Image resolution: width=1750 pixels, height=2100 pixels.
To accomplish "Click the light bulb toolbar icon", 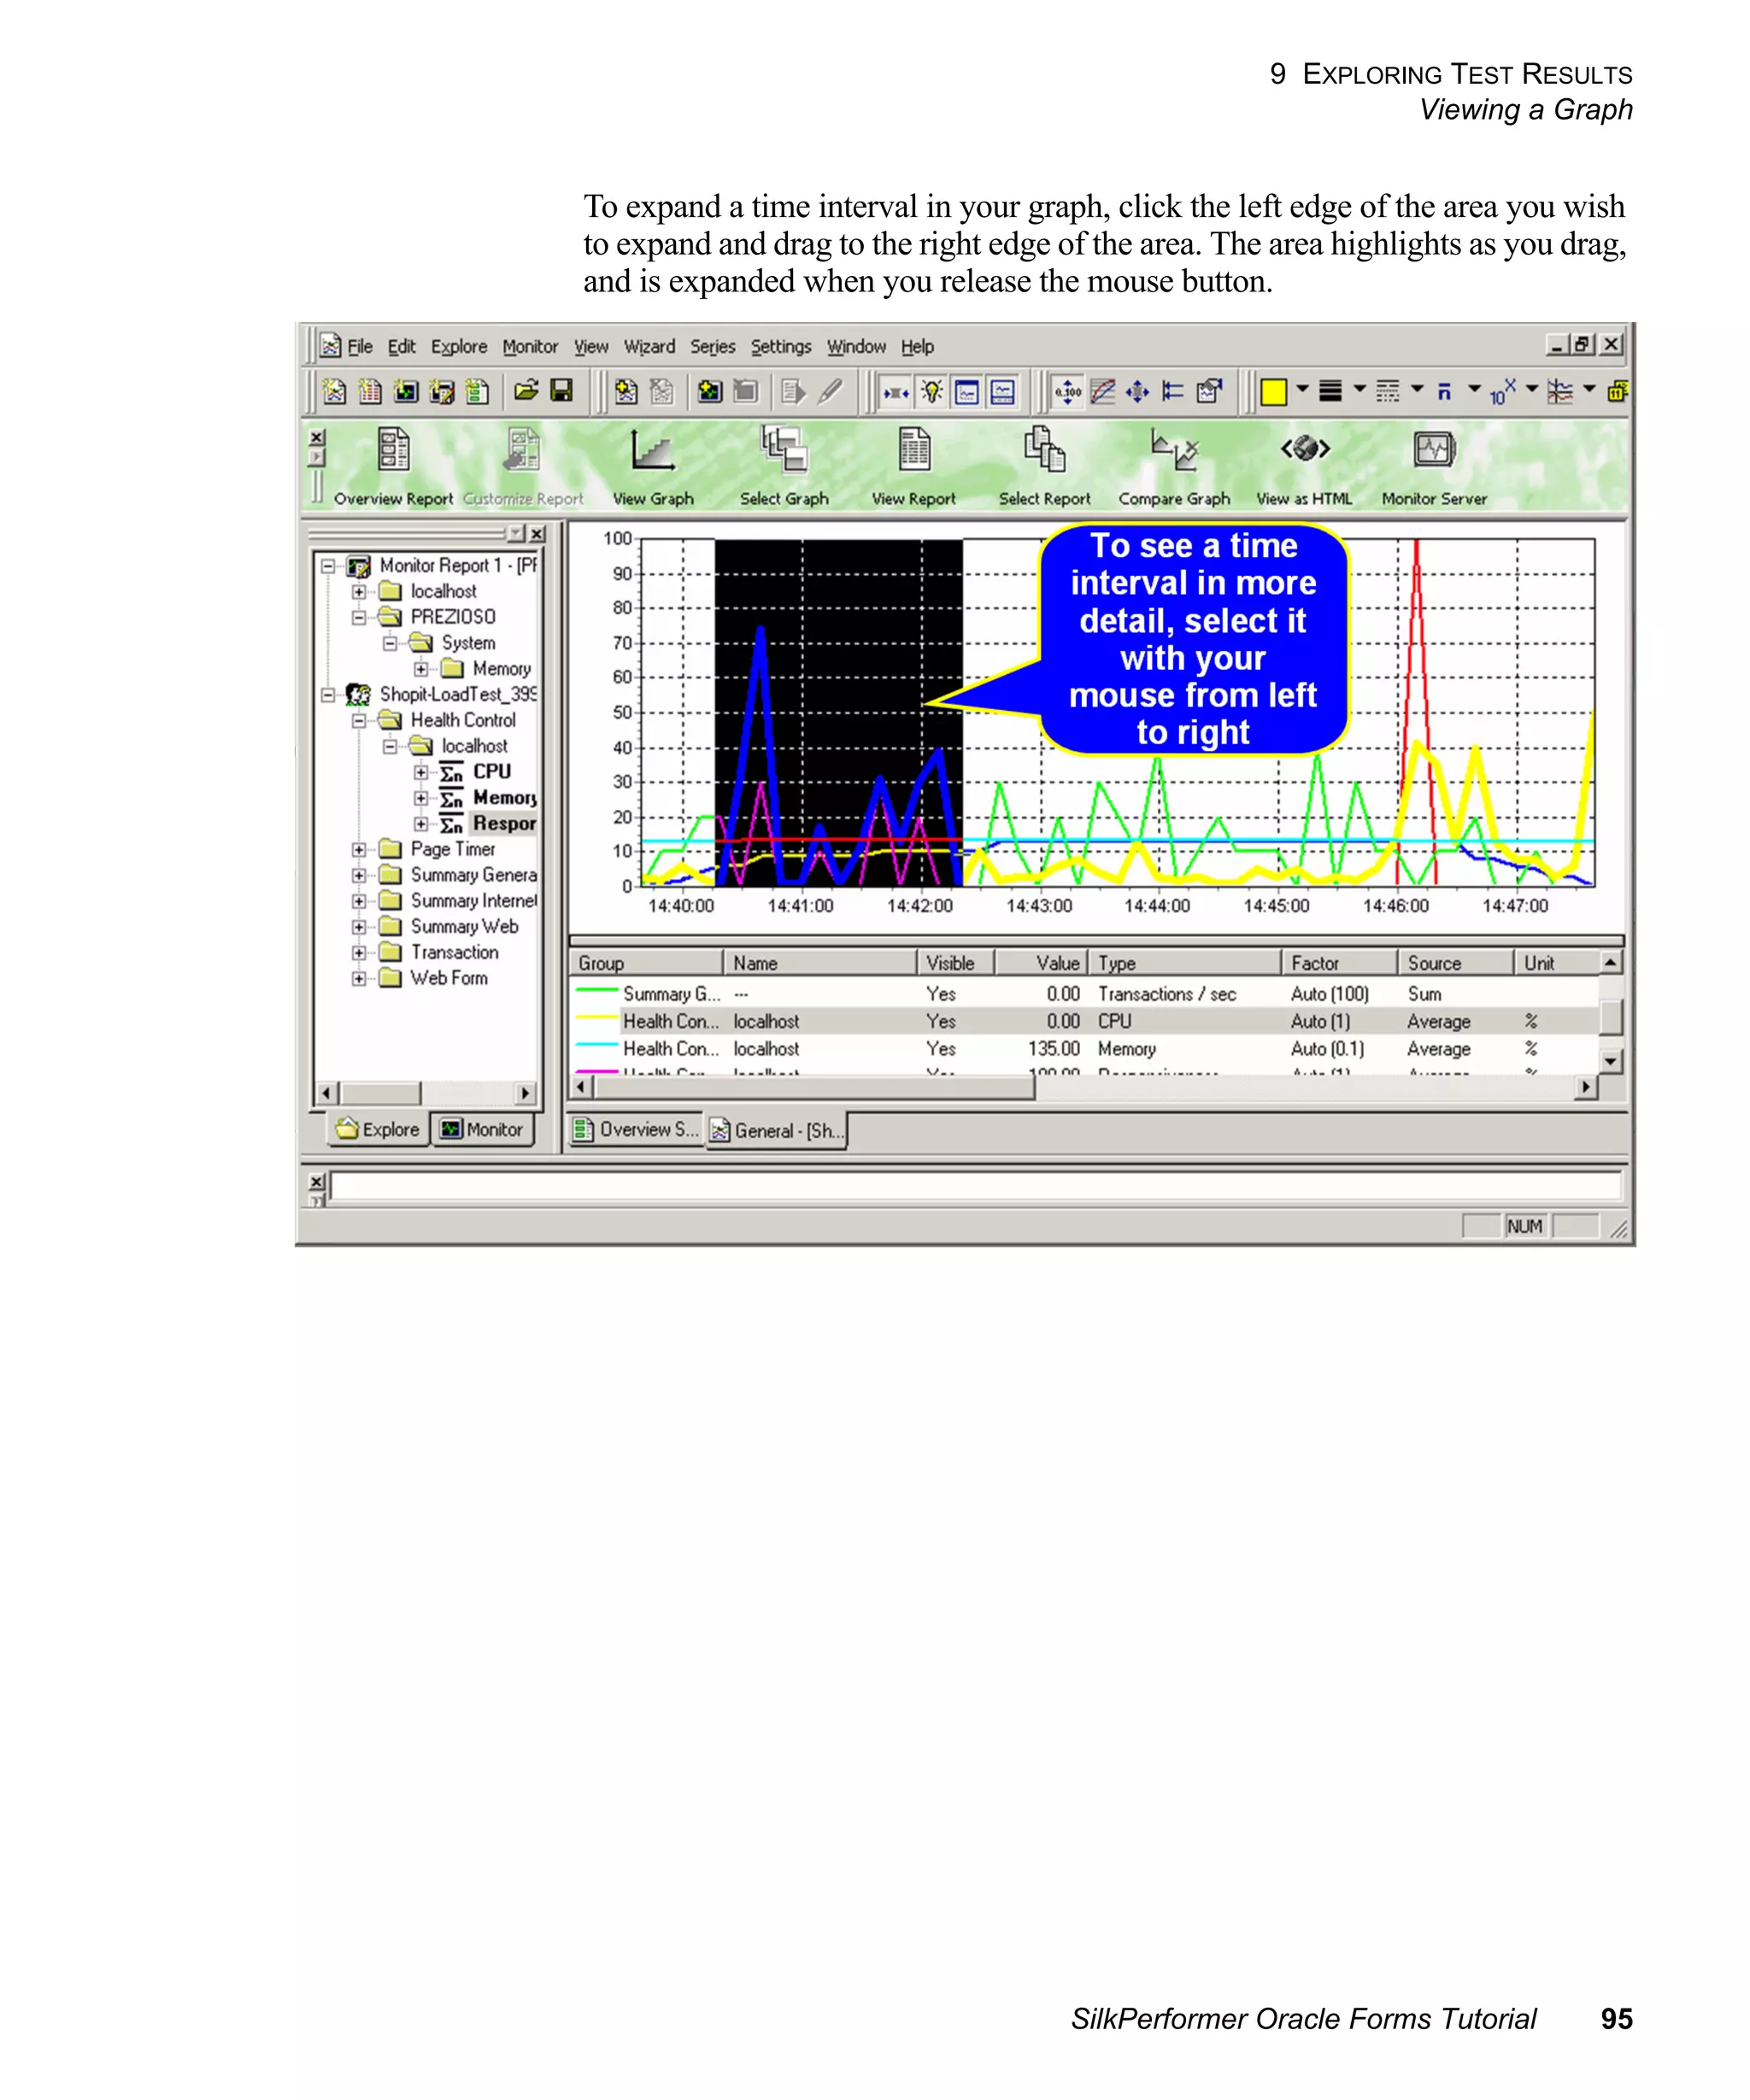I will [x=931, y=392].
